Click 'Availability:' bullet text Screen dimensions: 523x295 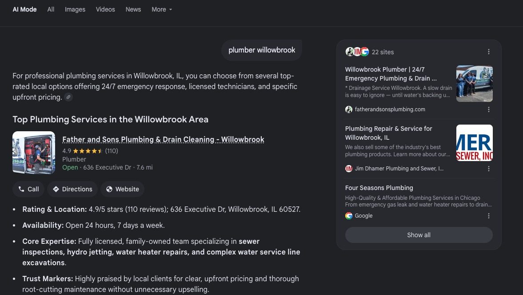(x=43, y=225)
